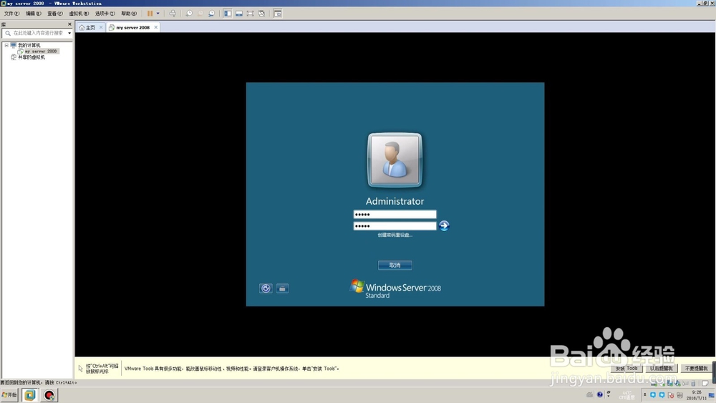
Task: Click the first blue star tray icon
Action: (653, 395)
